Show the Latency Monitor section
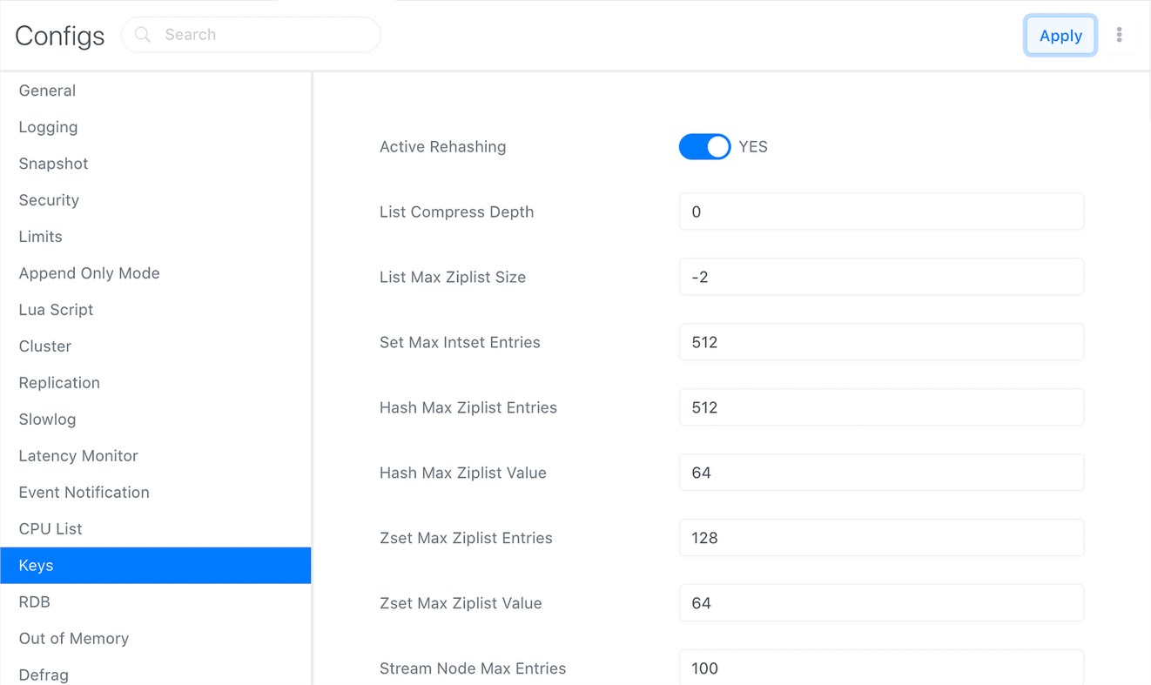The image size is (1151, 685). pyautogui.click(x=78, y=456)
